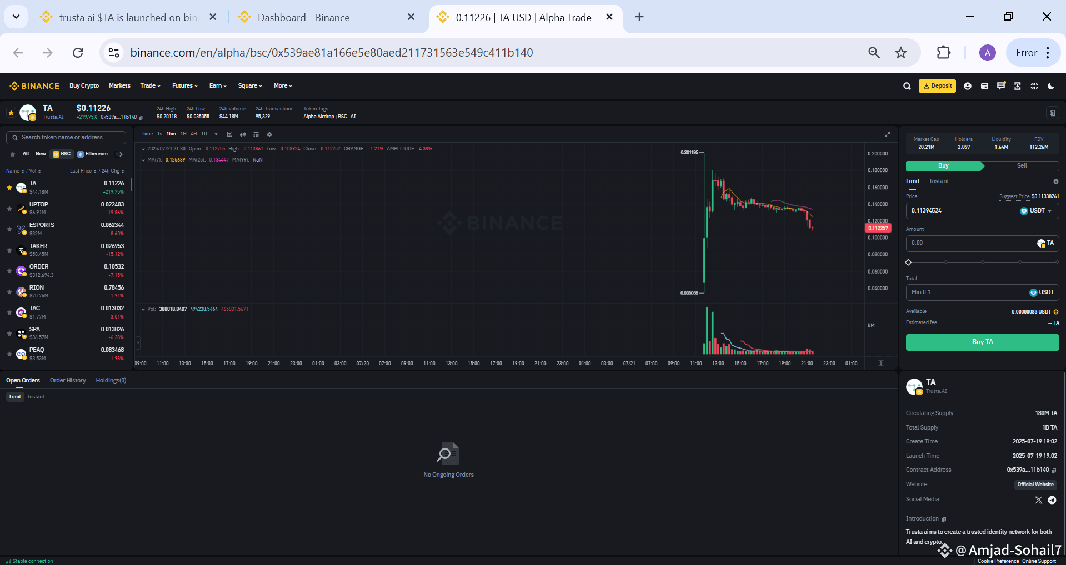Image resolution: width=1066 pixels, height=565 pixels.
Task: Click the yellow plus add-funds icon
Action: (1056, 312)
